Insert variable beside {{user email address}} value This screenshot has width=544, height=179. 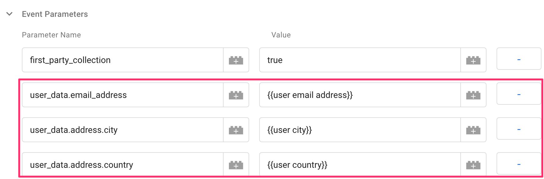pos(473,95)
